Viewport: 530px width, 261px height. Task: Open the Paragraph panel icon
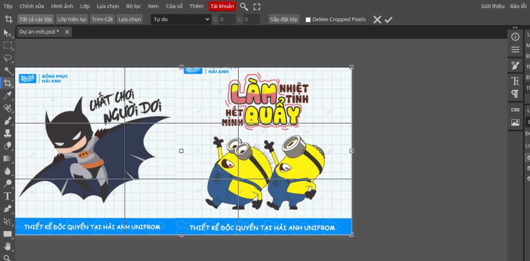[x=515, y=94]
